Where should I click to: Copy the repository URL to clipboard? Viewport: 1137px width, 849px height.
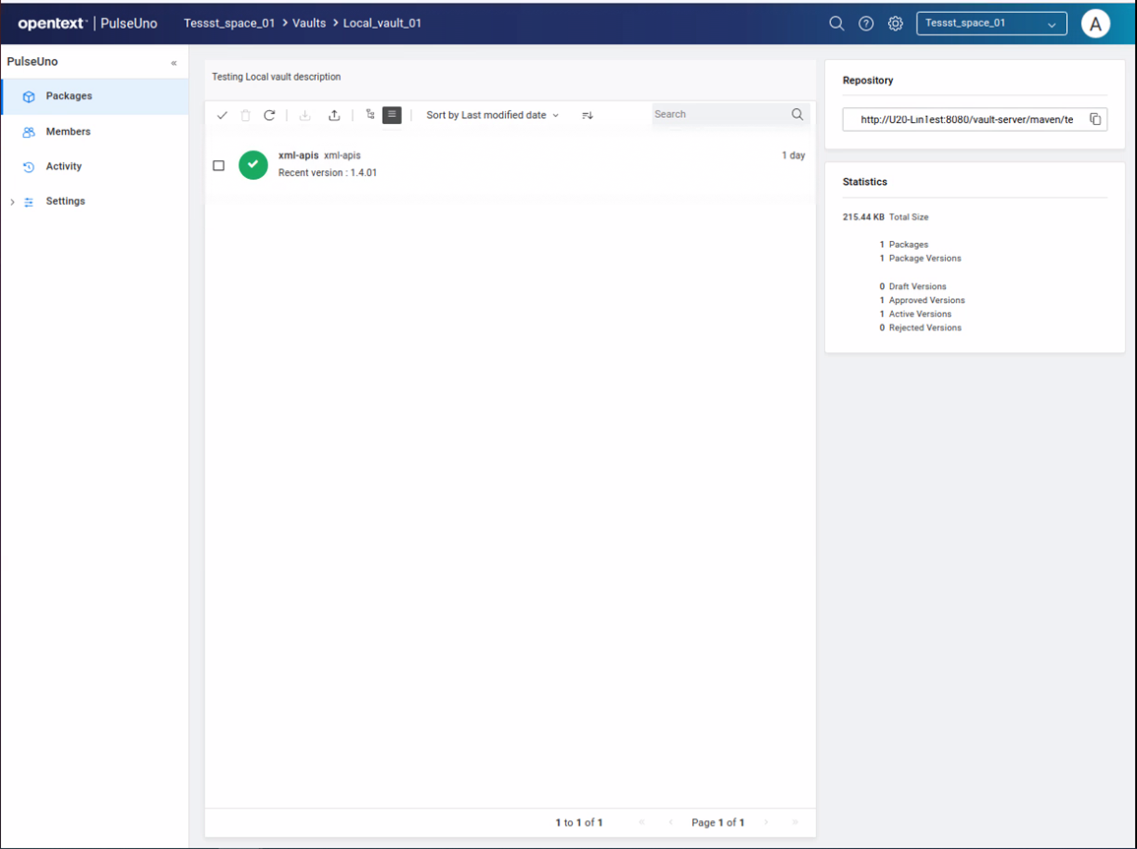(1095, 119)
